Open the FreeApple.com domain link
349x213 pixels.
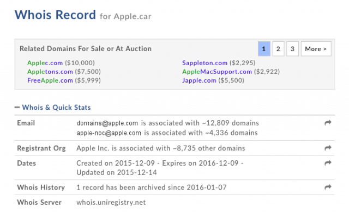coord(50,80)
